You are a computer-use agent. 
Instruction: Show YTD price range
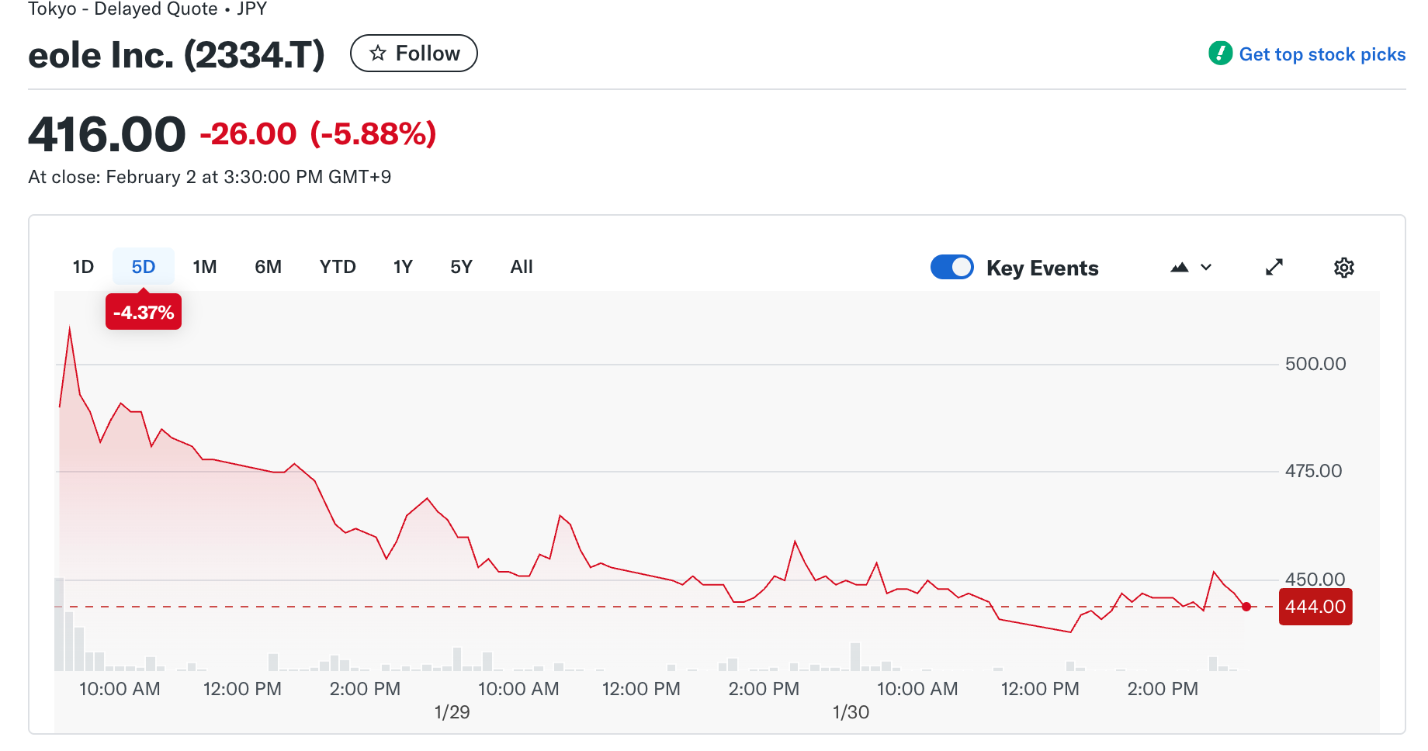tap(338, 267)
